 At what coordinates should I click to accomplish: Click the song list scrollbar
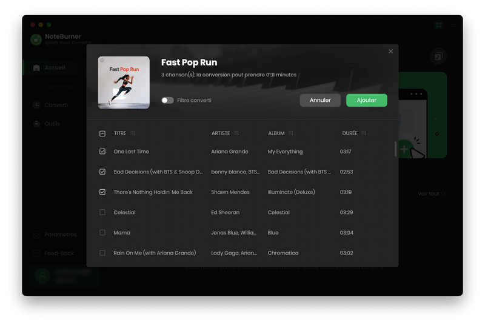pyautogui.click(x=395, y=149)
